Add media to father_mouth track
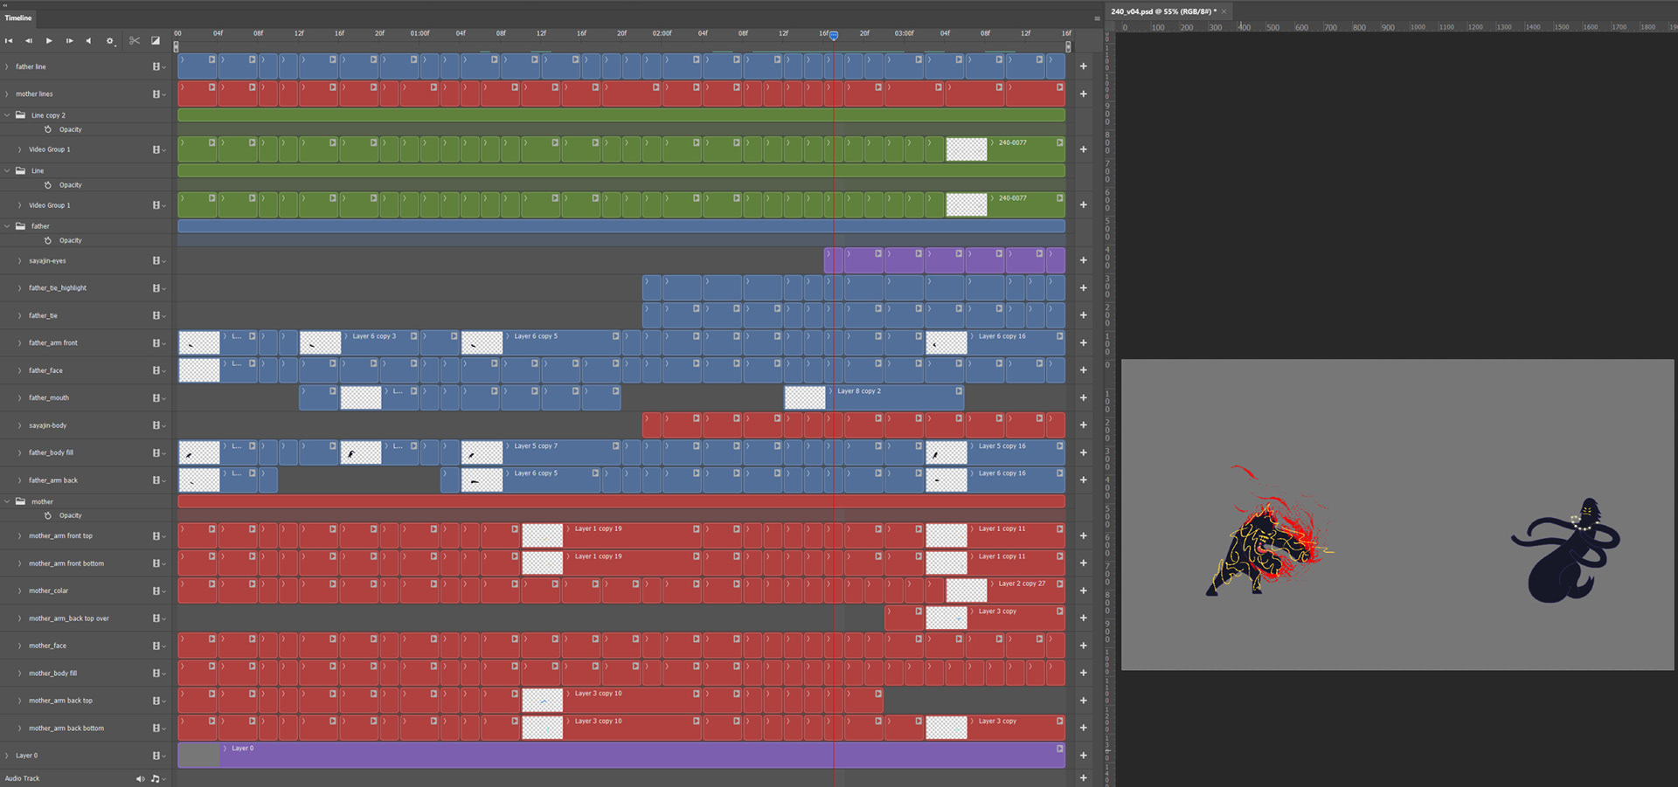 coord(1083,397)
